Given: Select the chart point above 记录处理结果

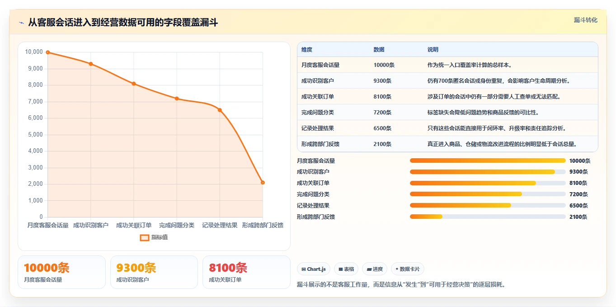Looking at the screenshot, I should [220, 110].
